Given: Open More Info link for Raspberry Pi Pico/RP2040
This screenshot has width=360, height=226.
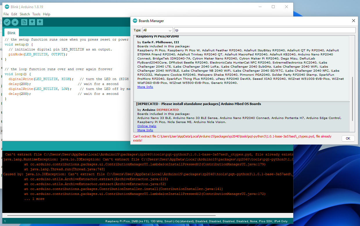Looking at the screenshot, I should (145, 87).
